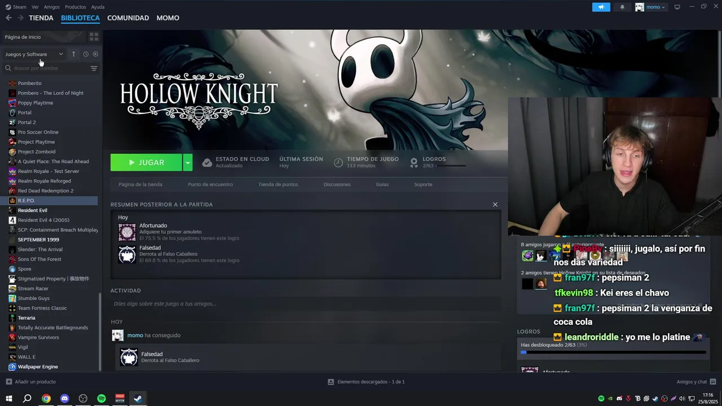Screen dimensions: 722x406
Task: Click the momo username in activity
Action: pyautogui.click(x=135, y=336)
